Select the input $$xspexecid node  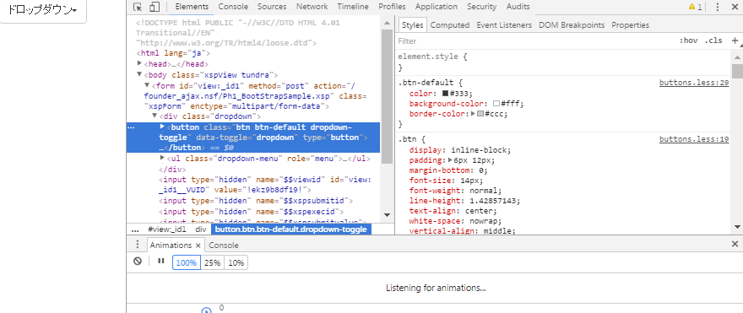point(251,212)
